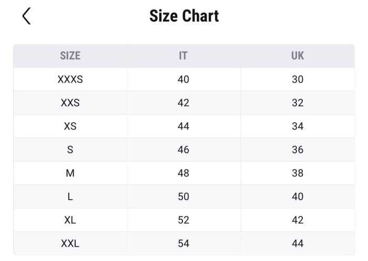Tap the XXL size cell
The height and width of the screenshot is (261, 368).
[70, 244]
